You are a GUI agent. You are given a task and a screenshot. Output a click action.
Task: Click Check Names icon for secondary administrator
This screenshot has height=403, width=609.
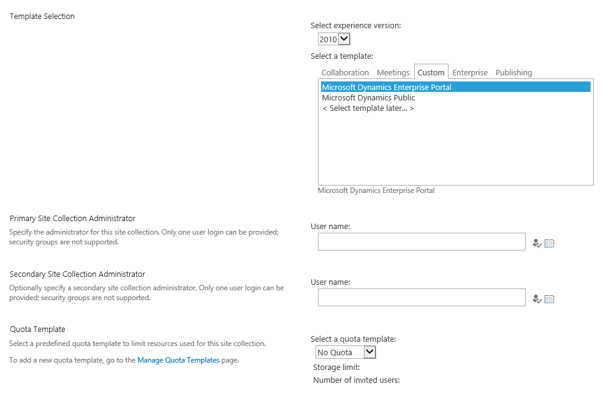click(x=537, y=299)
